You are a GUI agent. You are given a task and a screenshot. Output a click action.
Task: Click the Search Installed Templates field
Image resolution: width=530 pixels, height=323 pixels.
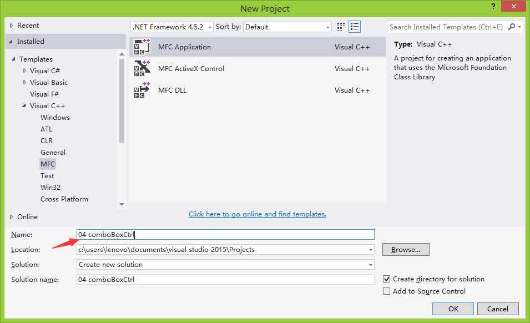point(446,27)
